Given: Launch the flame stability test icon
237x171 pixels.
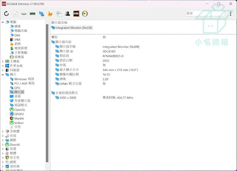Looking at the screenshot, I should pos(50,14).
